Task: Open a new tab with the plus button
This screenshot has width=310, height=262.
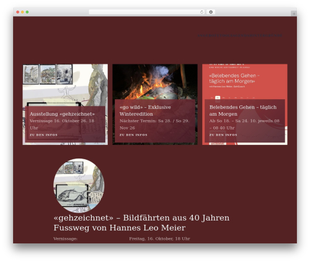Action: pos(294,14)
